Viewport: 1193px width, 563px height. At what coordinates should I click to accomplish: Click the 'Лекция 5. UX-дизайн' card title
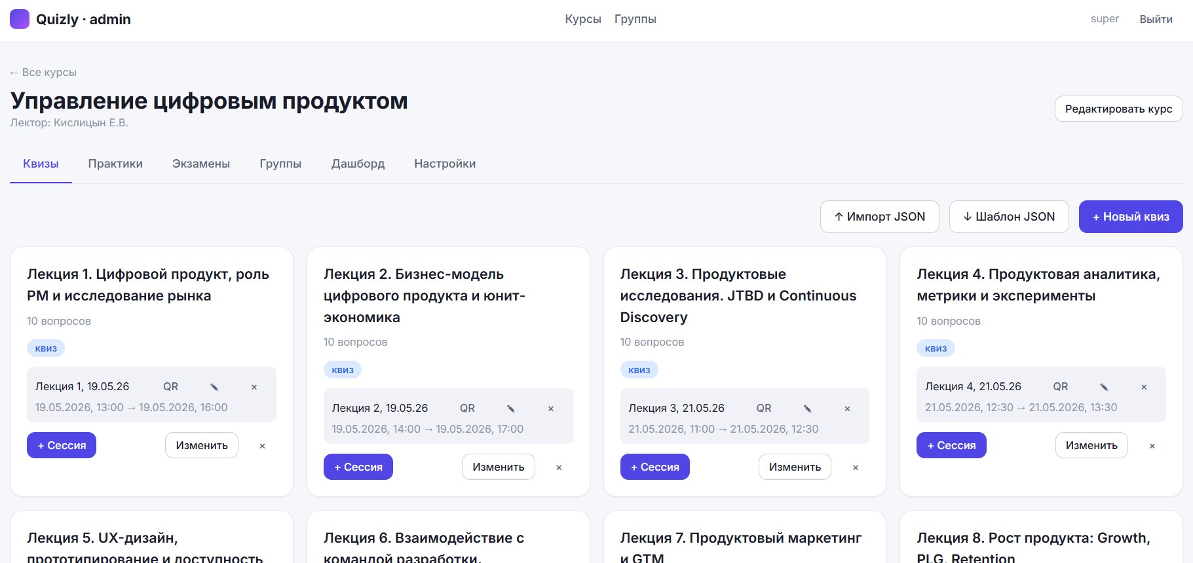(x=145, y=547)
